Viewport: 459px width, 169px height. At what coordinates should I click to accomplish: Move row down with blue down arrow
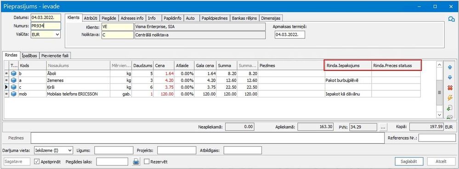(450, 77)
